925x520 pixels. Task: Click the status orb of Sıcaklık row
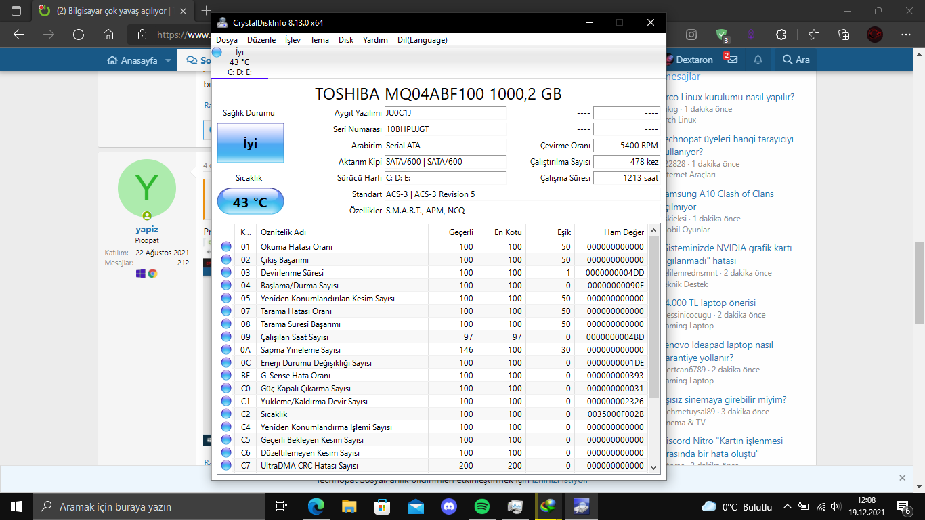click(x=226, y=414)
